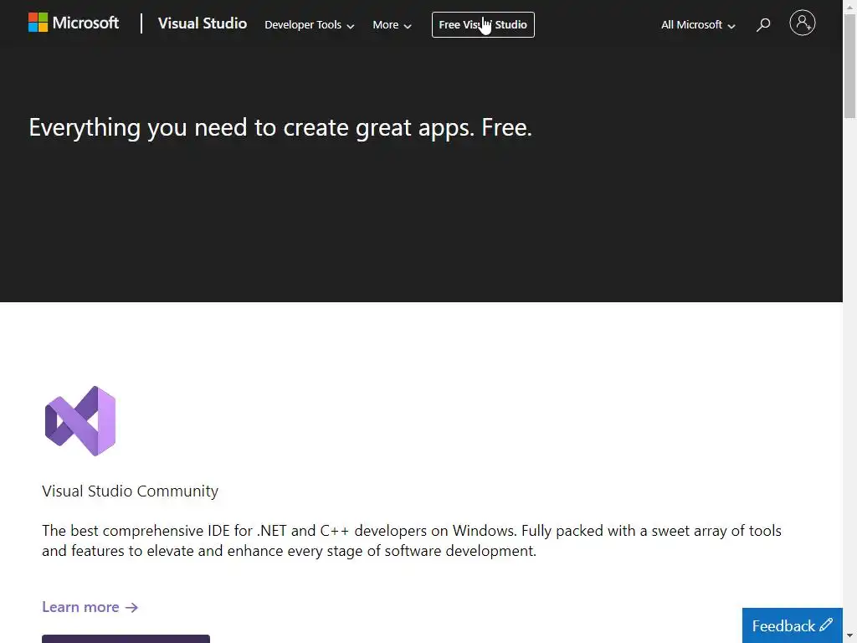Click the account sign-in avatar icon
This screenshot has height=643, width=857.
click(802, 23)
